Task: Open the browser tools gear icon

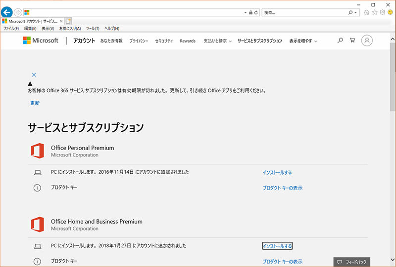Action: tap(382, 12)
